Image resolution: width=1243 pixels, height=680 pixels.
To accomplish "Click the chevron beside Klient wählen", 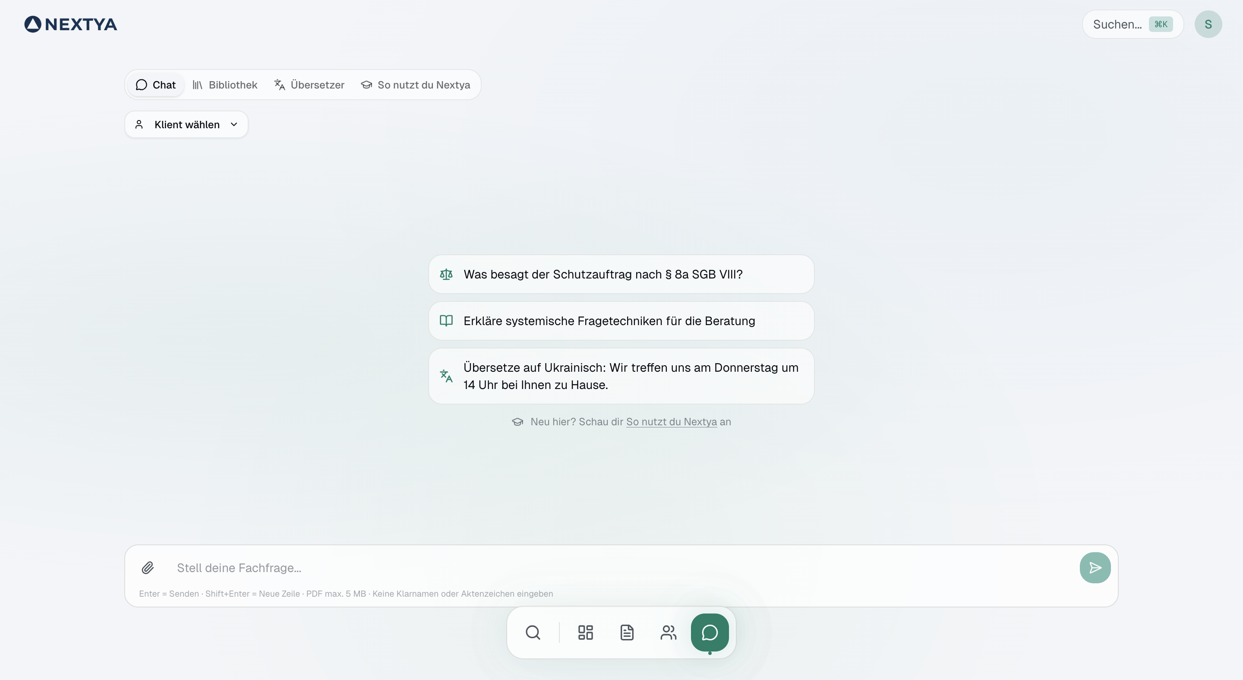I will point(234,124).
